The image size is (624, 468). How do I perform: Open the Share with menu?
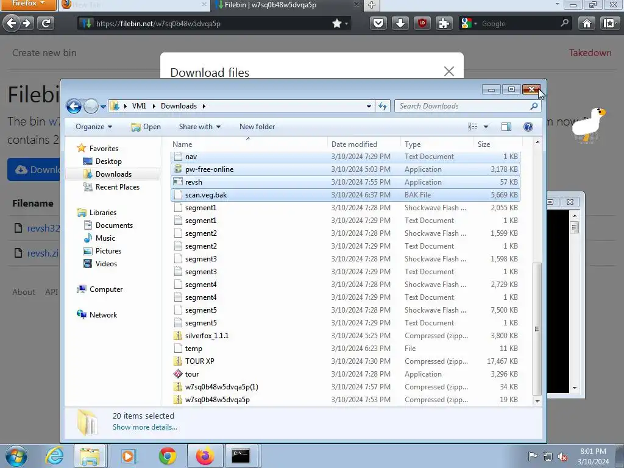pyautogui.click(x=200, y=127)
